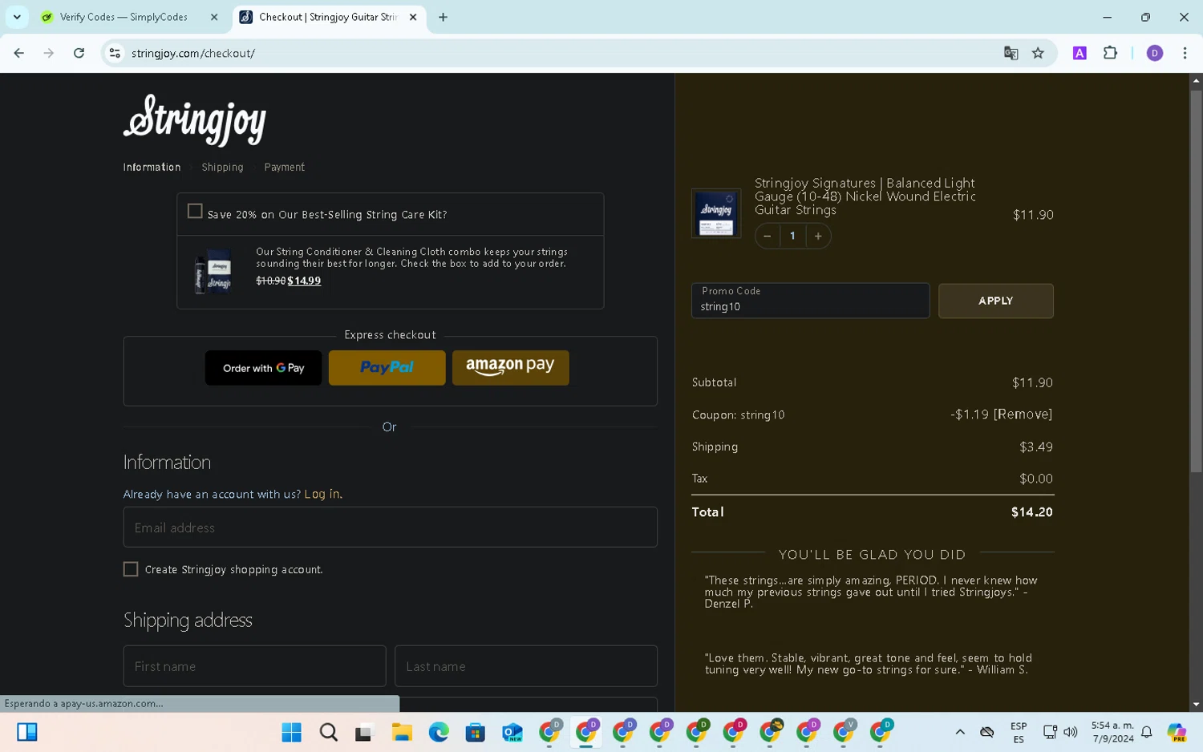Click the page vertical scrollbar thumb
This screenshot has height=752, width=1203.
coord(1196,281)
